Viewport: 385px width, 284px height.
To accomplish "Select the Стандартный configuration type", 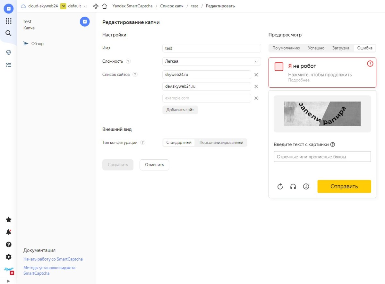I will (179, 142).
